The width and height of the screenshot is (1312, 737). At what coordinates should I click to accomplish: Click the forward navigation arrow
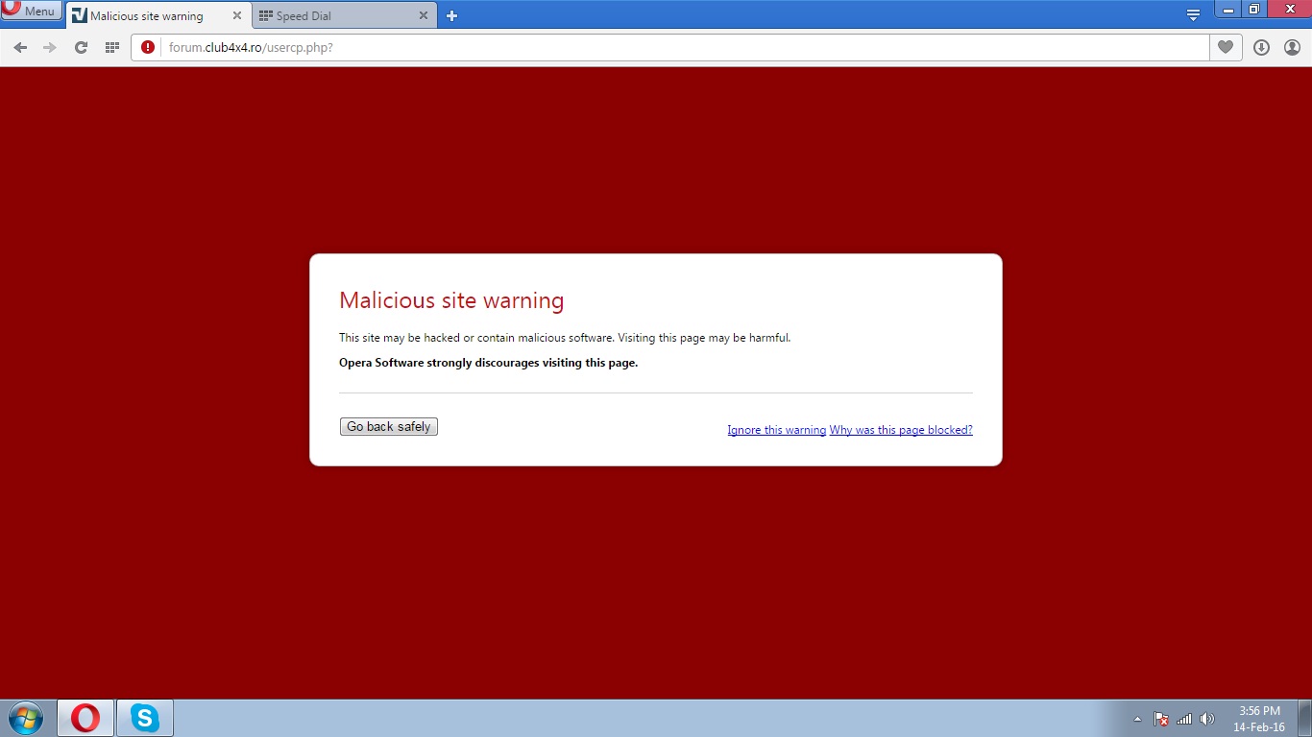coord(50,47)
